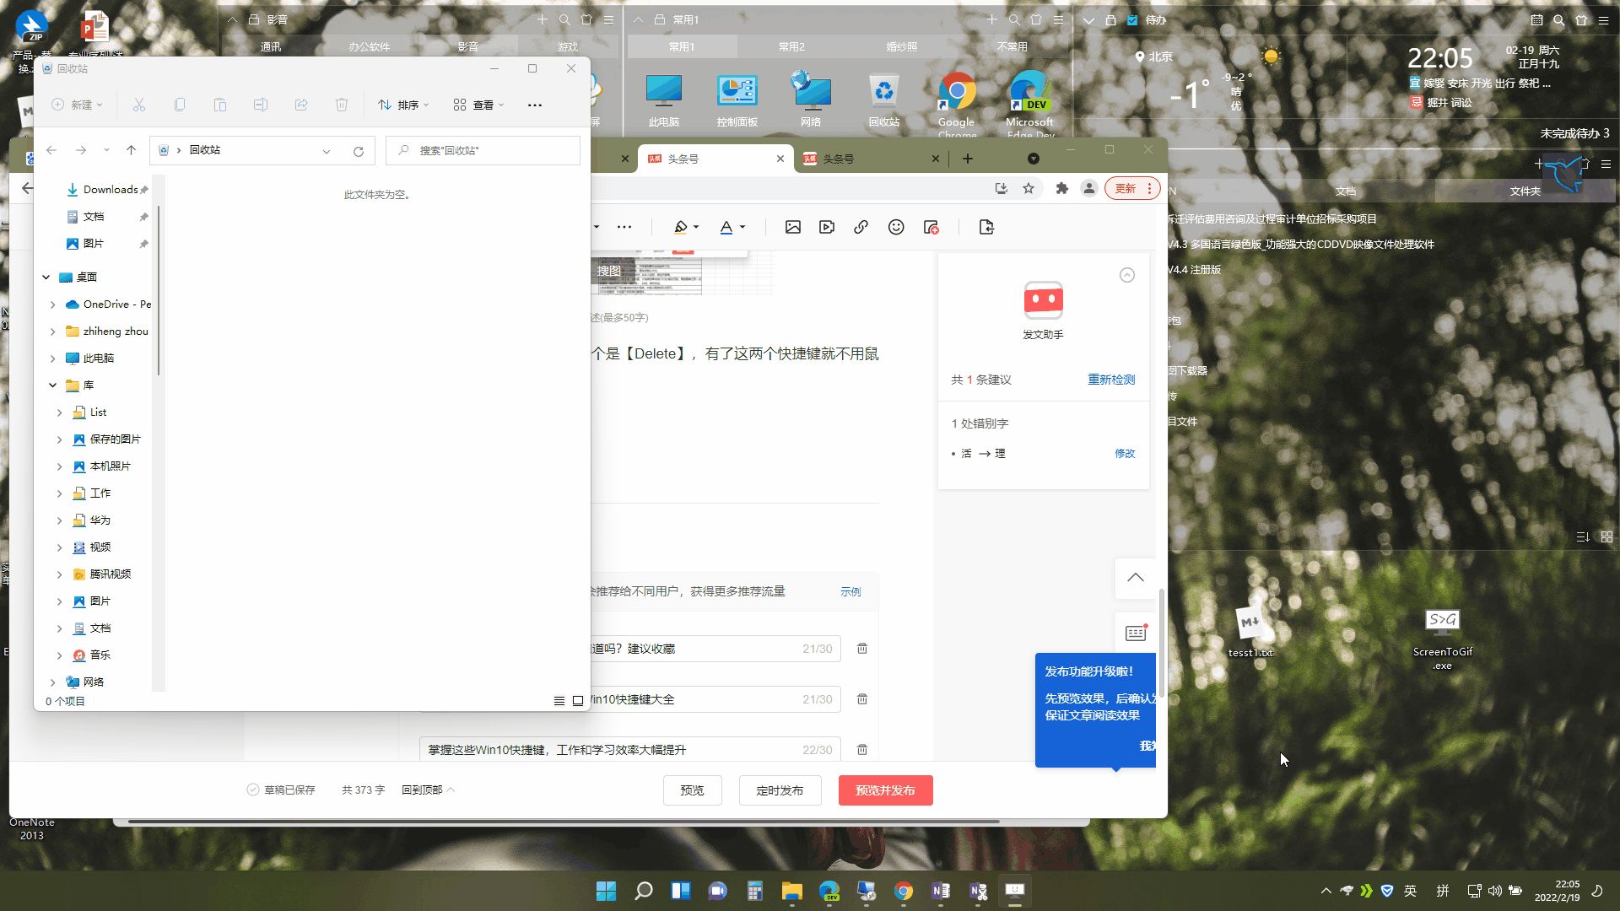Click refresh button in Recycle Bin address bar
The image size is (1620, 911).
pyautogui.click(x=359, y=151)
